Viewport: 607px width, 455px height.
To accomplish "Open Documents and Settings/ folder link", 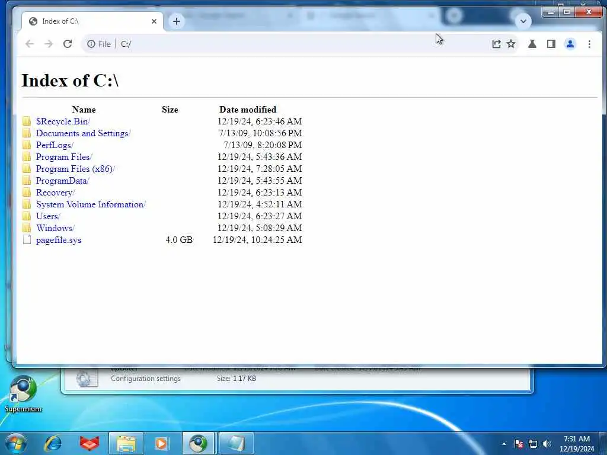I will (x=83, y=133).
